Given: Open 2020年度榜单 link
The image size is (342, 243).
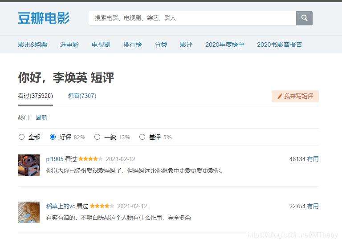Looking at the screenshot, I should (x=224, y=45).
